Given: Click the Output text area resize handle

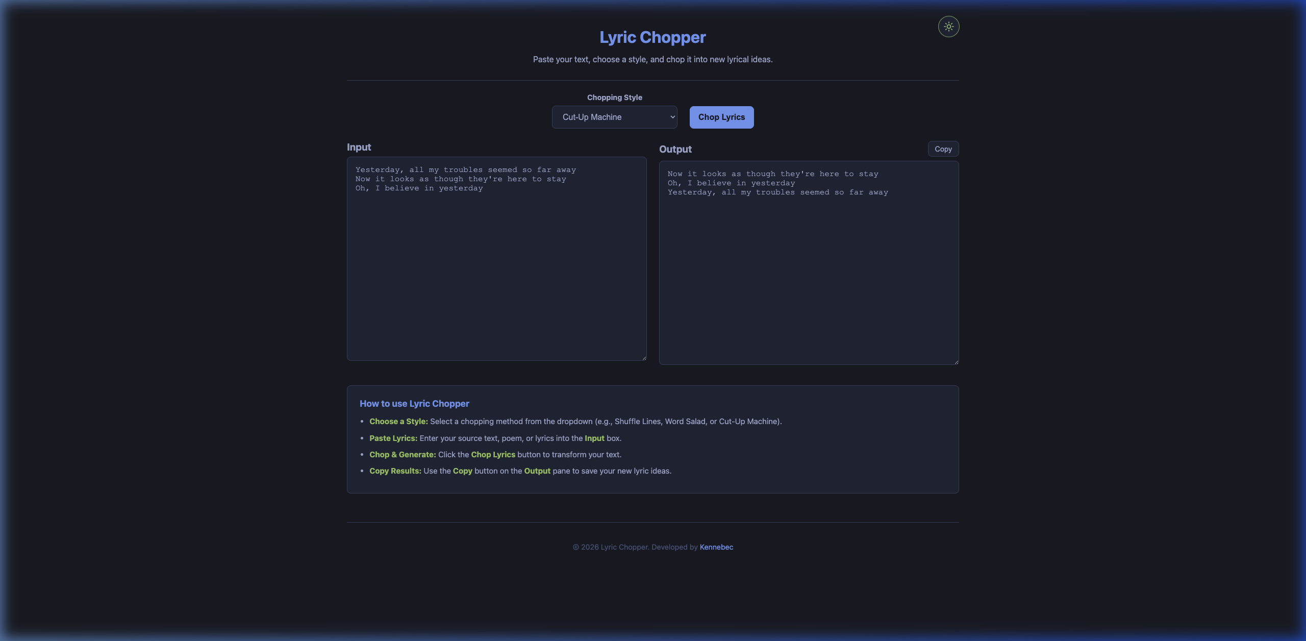Looking at the screenshot, I should (956, 362).
